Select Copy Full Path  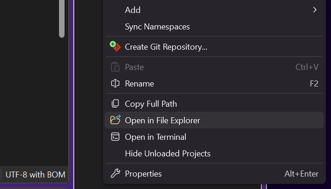pos(151,104)
